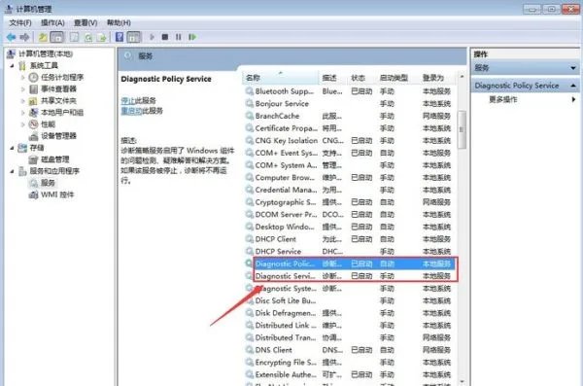Click the Refresh toolbar icon
The width and height of the screenshot is (583, 386).
click(x=88, y=37)
